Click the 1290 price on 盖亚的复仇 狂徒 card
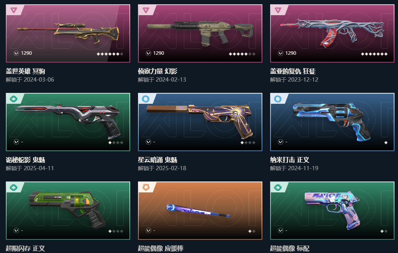 291,53
